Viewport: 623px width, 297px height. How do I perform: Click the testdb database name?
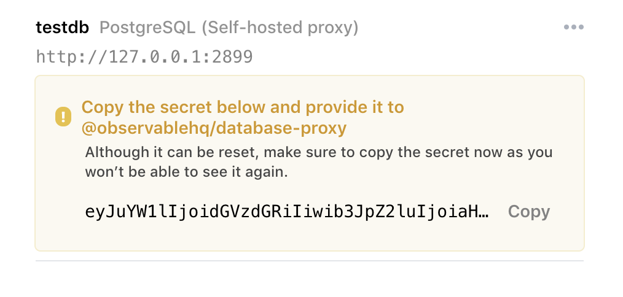tap(63, 28)
